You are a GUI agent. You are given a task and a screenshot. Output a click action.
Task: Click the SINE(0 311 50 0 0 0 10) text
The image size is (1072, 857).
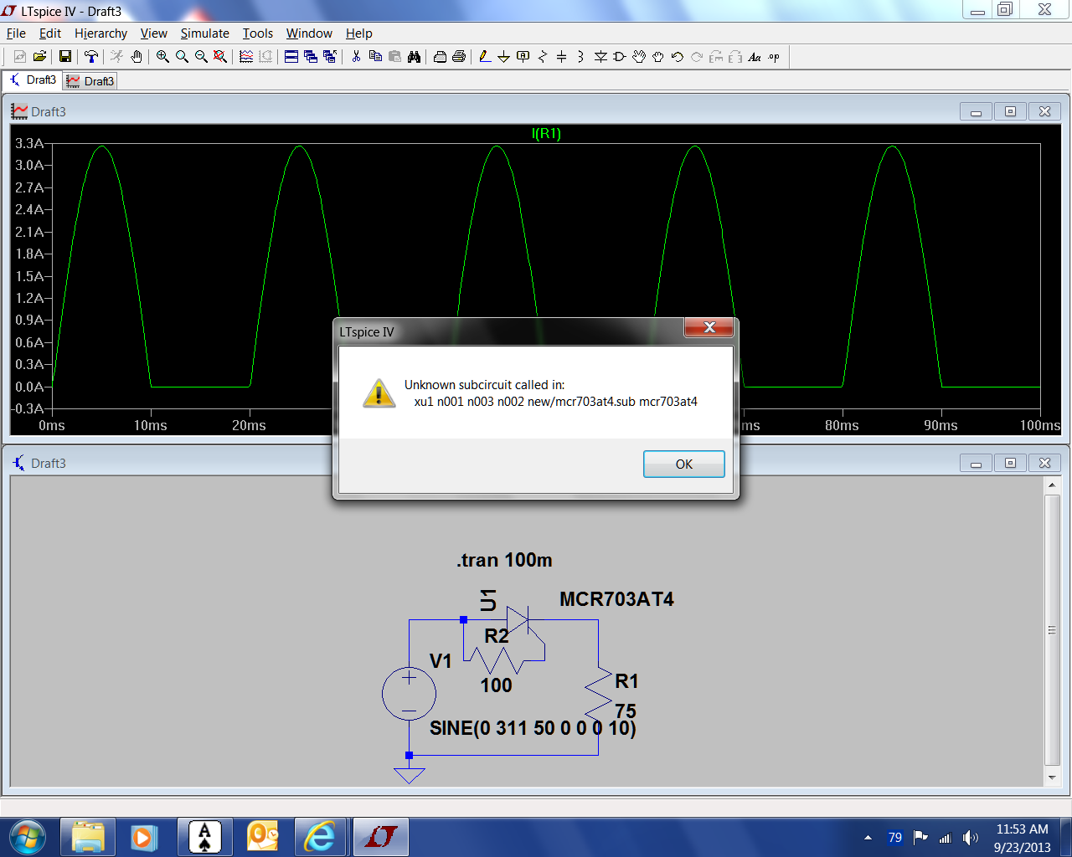tap(533, 728)
